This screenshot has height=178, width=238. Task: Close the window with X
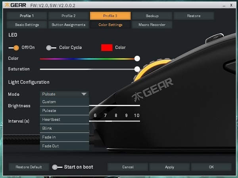tap(231, 5)
